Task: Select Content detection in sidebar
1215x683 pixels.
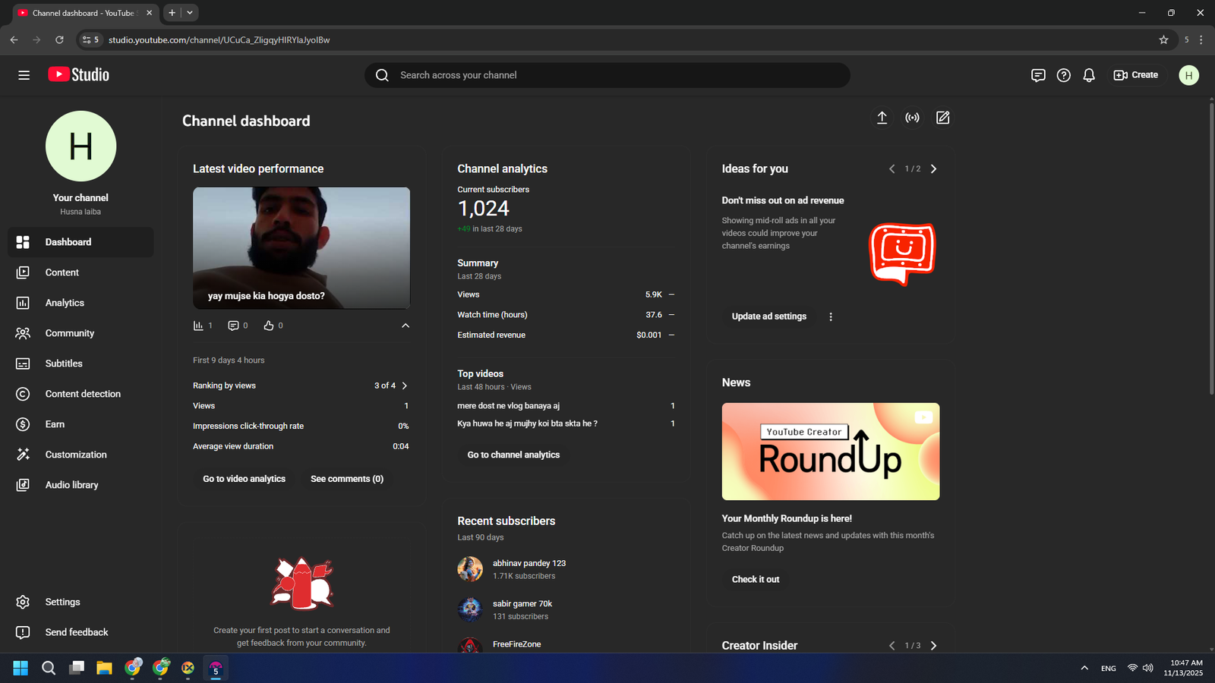Action: point(82,394)
